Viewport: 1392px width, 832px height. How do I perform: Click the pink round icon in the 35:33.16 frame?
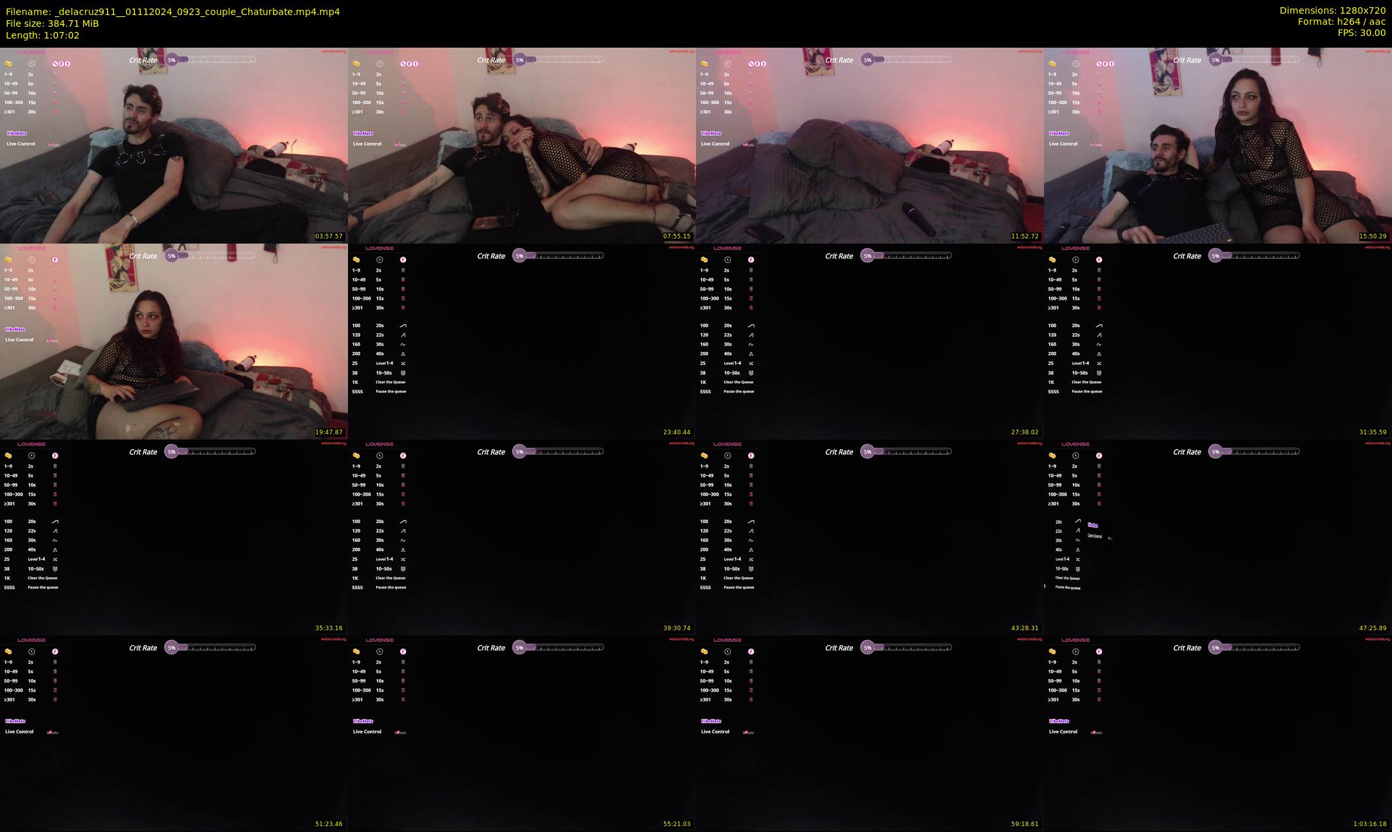(x=55, y=456)
